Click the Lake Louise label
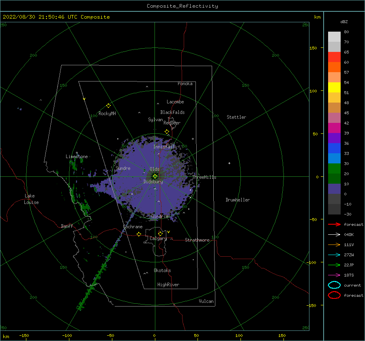The height and width of the screenshot is (341, 365). point(31,199)
